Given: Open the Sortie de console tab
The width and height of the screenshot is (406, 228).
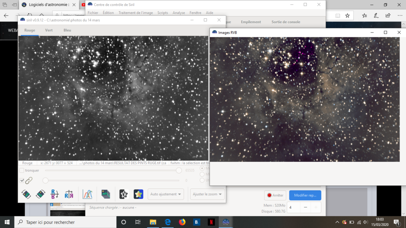Looking at the screenshot, I should 286,22.
